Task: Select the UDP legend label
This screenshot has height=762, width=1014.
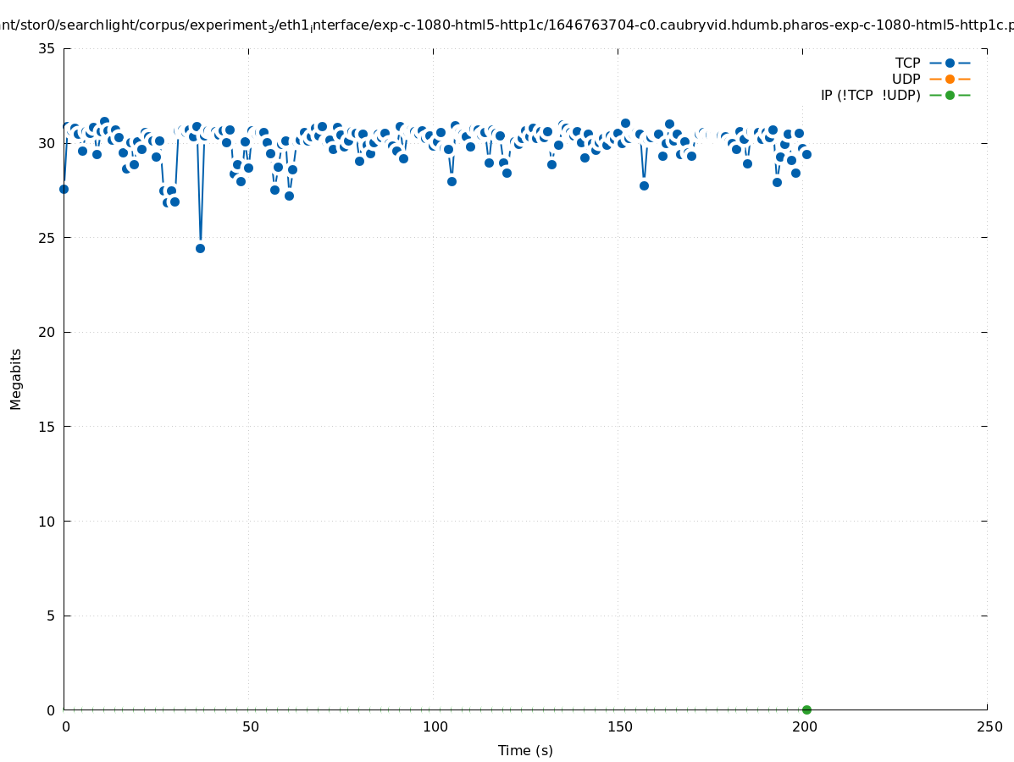Action: click(906, 79)
